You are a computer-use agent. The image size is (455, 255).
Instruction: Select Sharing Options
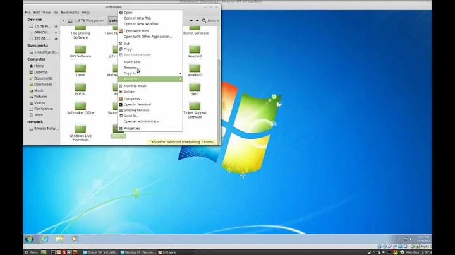tap(150, 110)
